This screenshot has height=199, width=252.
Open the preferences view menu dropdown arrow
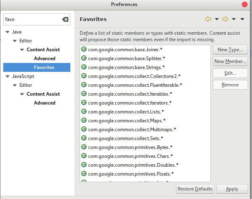coord(242,19)
